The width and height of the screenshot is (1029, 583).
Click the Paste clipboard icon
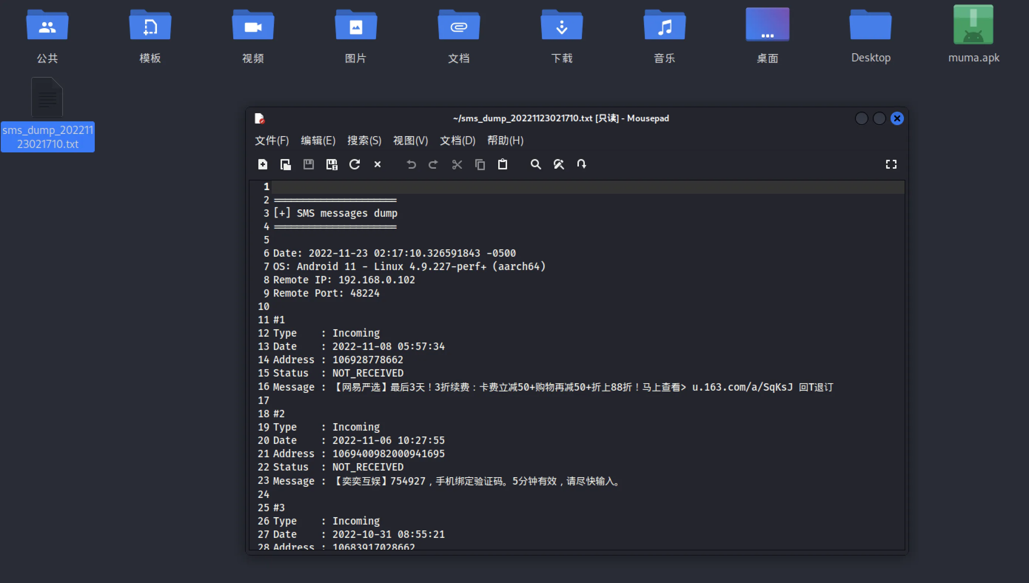(x=503, y=164)
